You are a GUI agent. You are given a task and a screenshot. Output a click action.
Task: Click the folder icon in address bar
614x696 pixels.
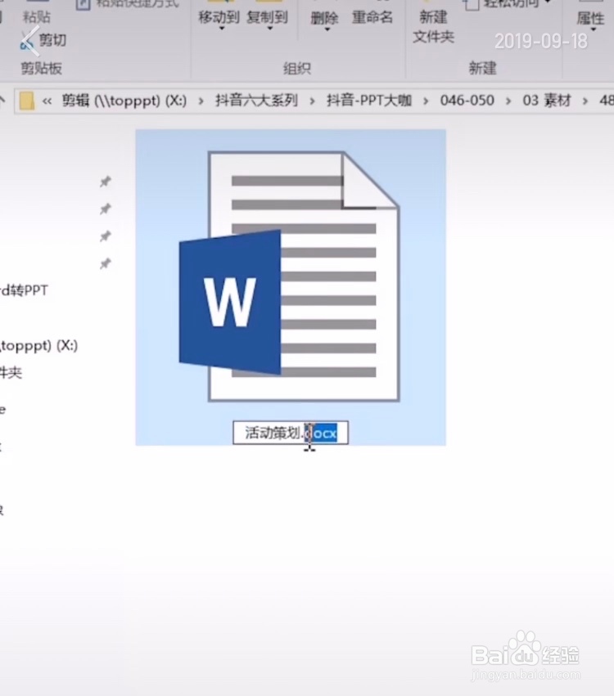(x=27, y=101)
